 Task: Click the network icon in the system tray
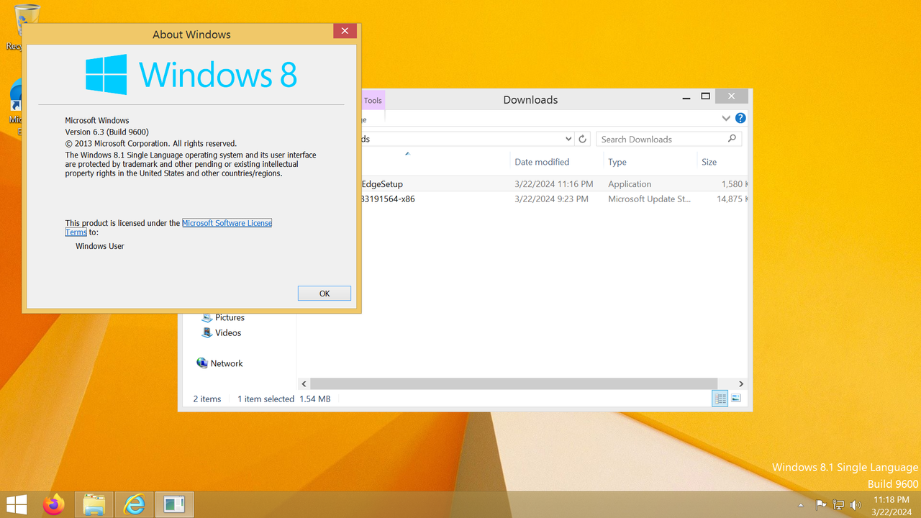pos(838,504)
